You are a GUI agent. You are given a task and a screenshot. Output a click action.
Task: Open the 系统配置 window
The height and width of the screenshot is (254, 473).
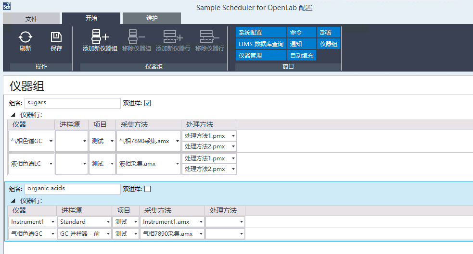click(261, 33)
